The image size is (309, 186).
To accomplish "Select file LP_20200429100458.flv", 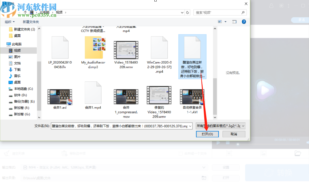I will tap(60, 52).
